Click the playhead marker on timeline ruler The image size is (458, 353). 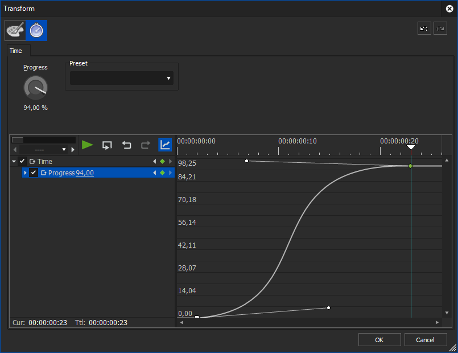pos(411,147)
